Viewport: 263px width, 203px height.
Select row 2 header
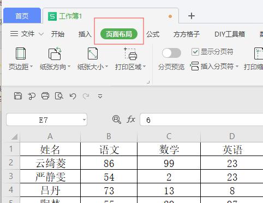11,163
